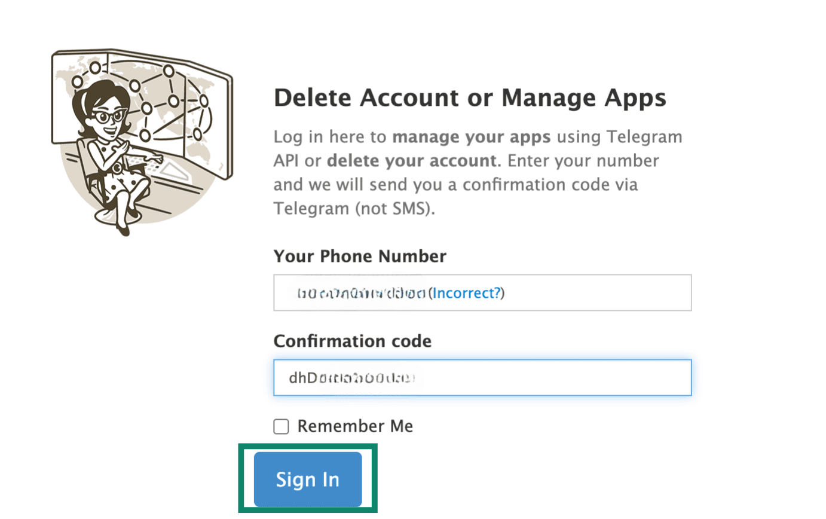The height and width of the screenshot is (519, 826).
Task: Click the Delete Account or Manage Apps heading
Action: pyautogui.click(x=470, y=97)
